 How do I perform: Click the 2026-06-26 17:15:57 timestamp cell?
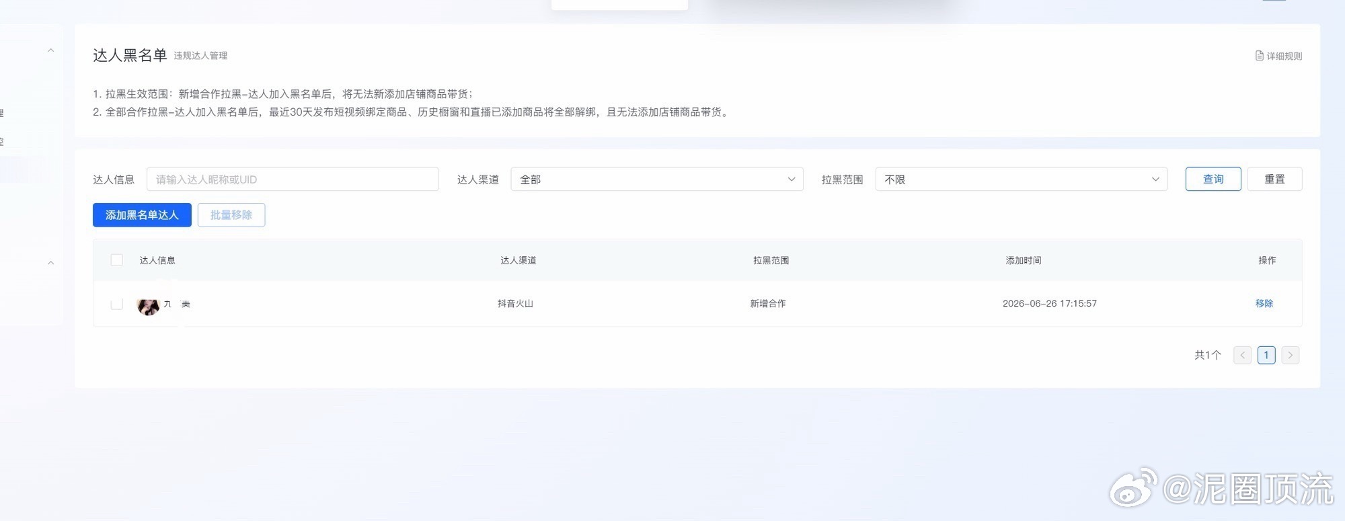pyautogui.click(x=1050, y=303)
